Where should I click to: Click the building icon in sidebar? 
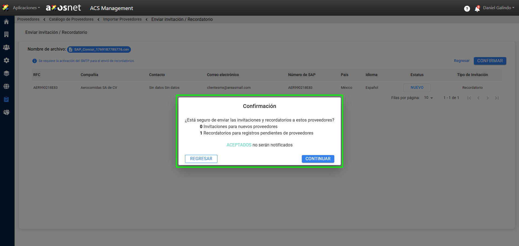6,34
